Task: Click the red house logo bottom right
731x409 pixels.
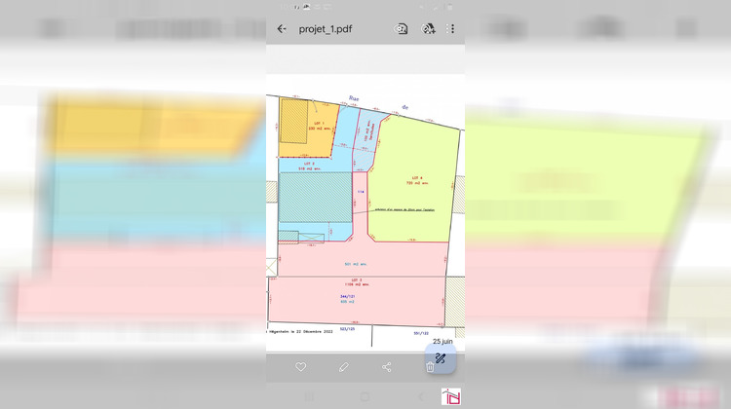Action: click(x=450, y=397)
